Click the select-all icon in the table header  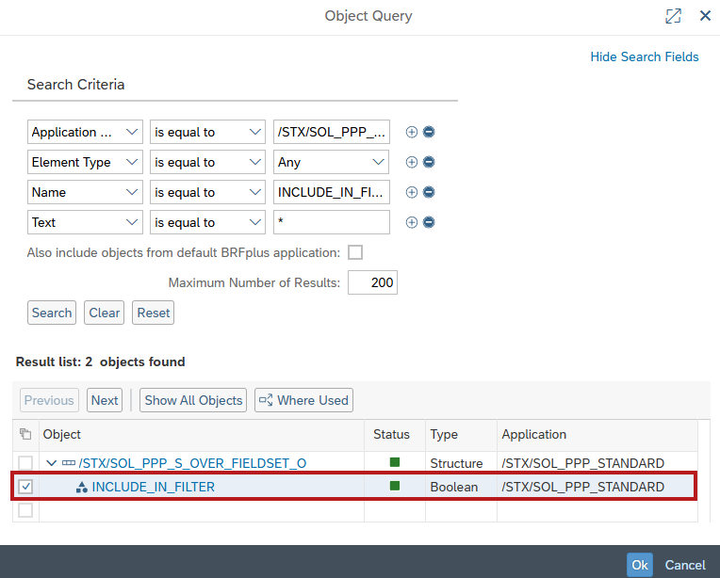click(25, 434)
